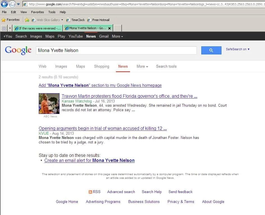The height and width of the screenshot is (215, 265).
Task: Open the Tools menu
Action: point(52,12)
